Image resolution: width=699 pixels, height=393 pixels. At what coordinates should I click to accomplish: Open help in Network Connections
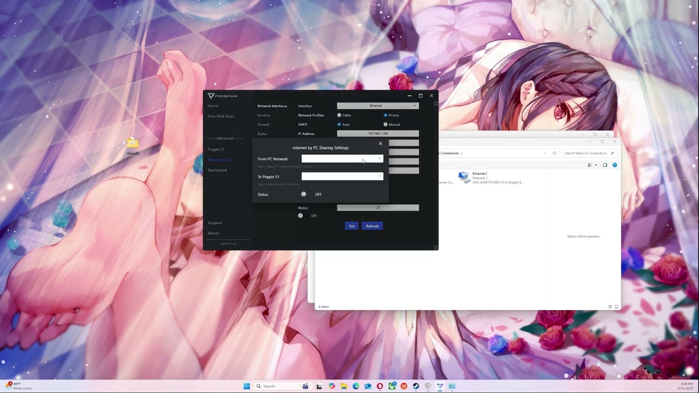[x=614, y=165]
